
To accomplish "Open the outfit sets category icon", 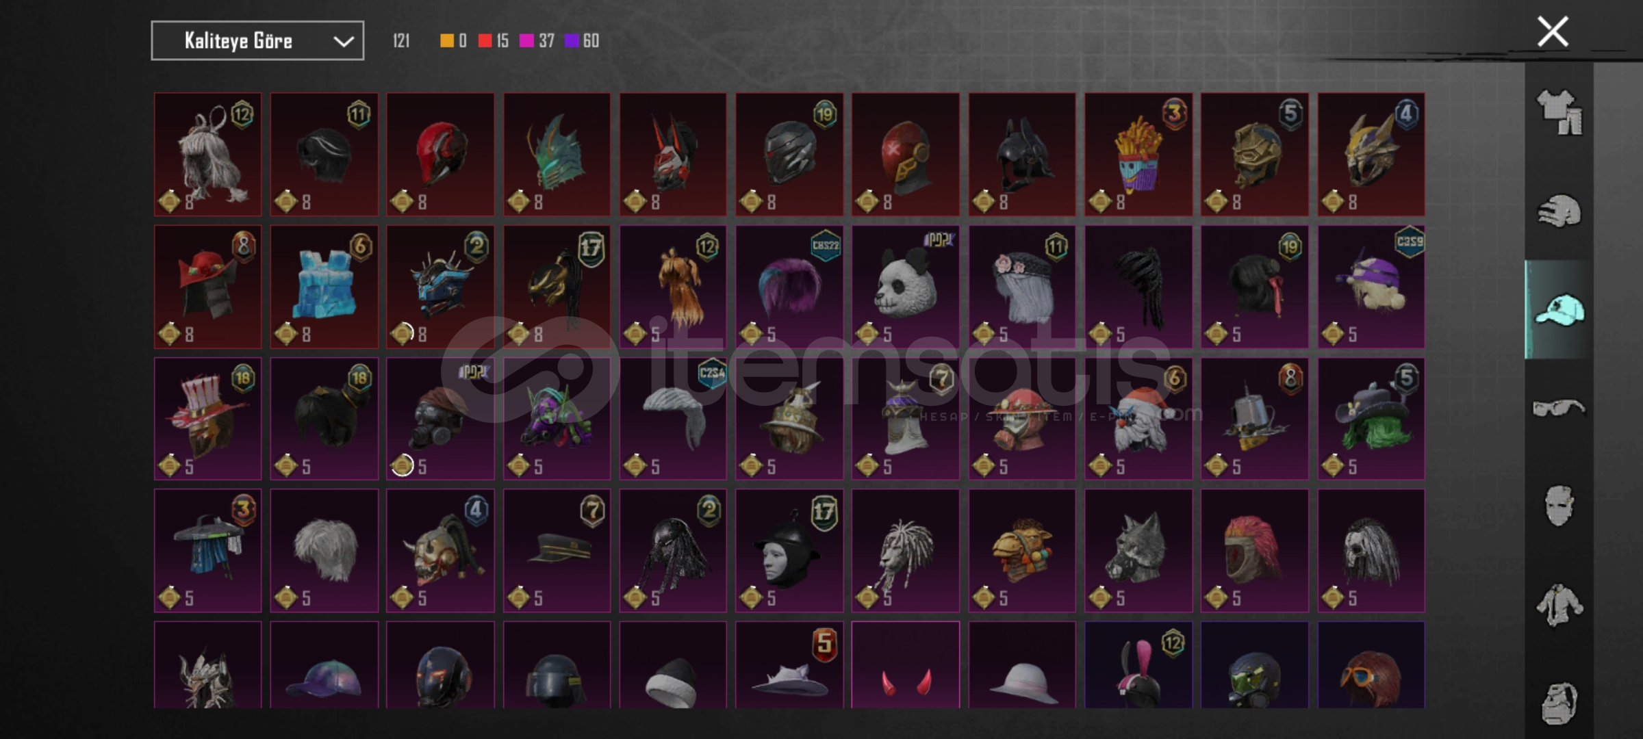I will [1559, 112].
